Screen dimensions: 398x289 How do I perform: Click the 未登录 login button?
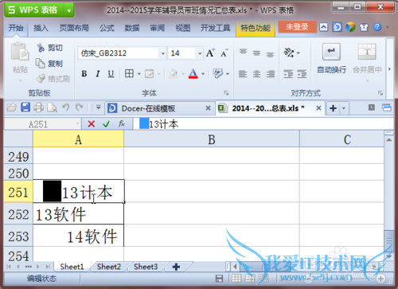pos(297,27)
